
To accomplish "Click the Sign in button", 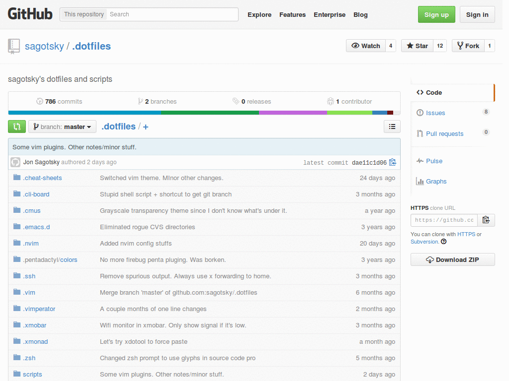I will click(477, 14).
